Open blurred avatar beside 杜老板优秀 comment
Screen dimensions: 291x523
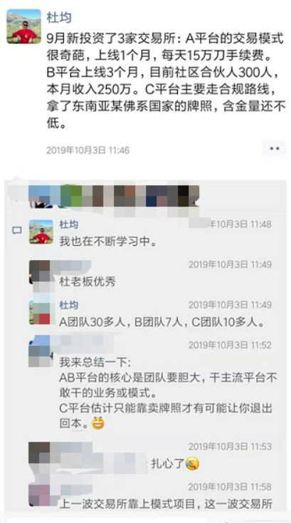click(x=40, y=271)
